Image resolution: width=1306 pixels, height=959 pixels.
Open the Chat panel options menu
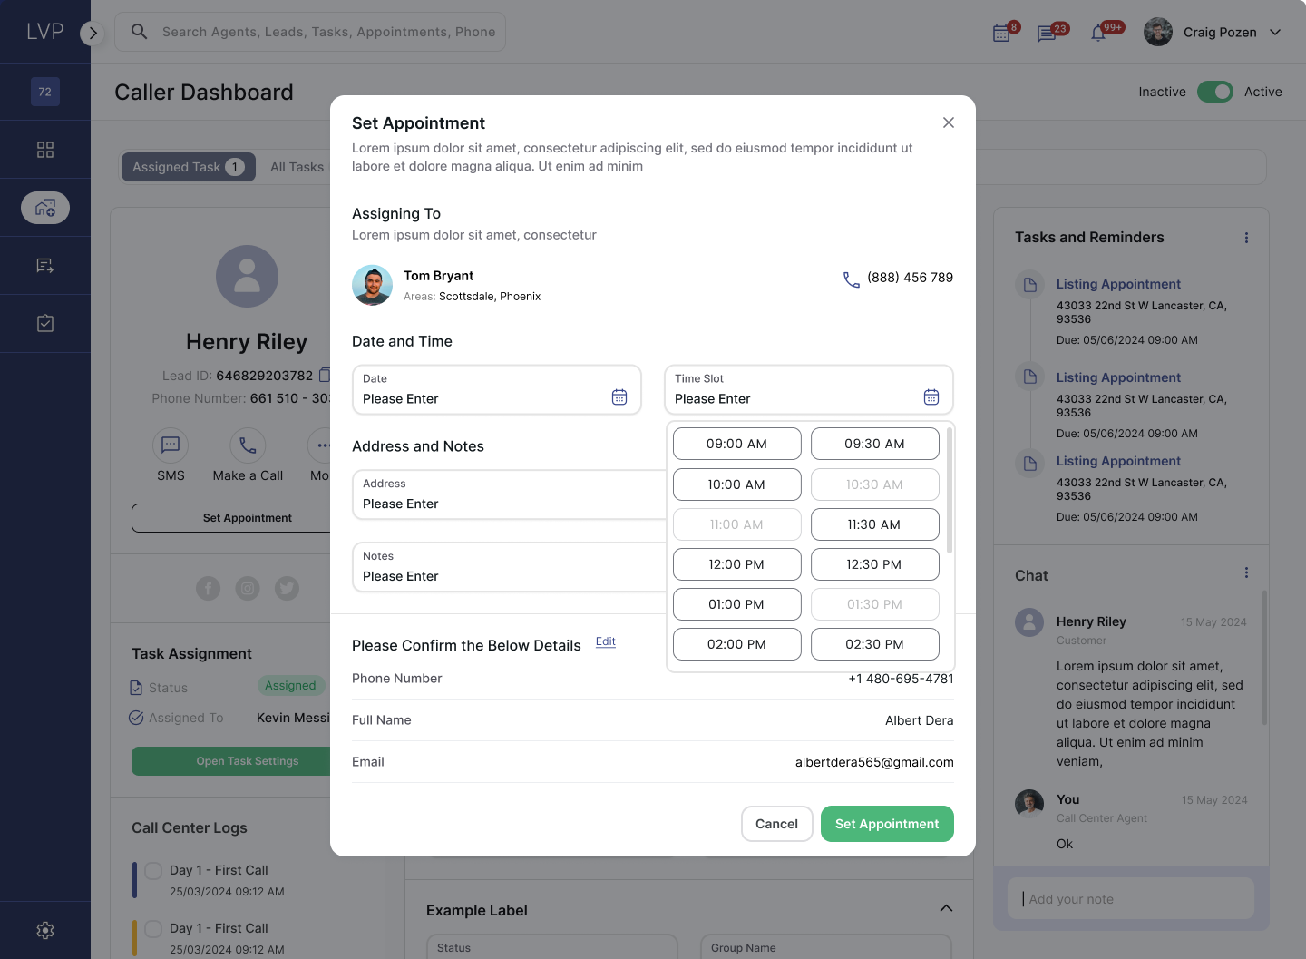pos(1246,573)
